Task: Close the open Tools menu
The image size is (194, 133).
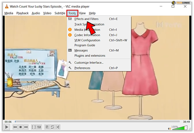Action: coord(72,13)
